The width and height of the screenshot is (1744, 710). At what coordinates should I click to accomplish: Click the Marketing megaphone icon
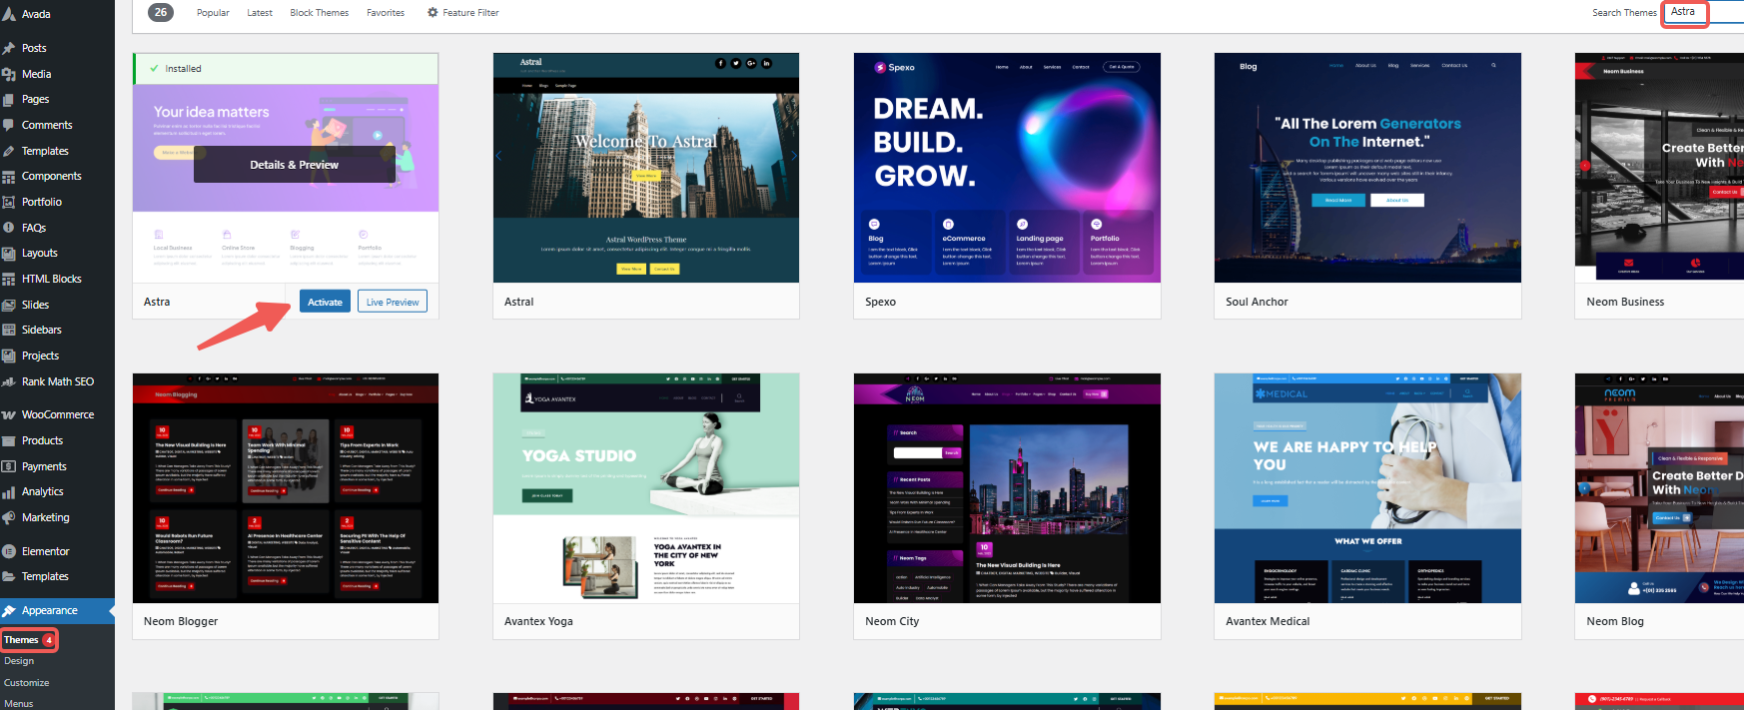[8, 517]
